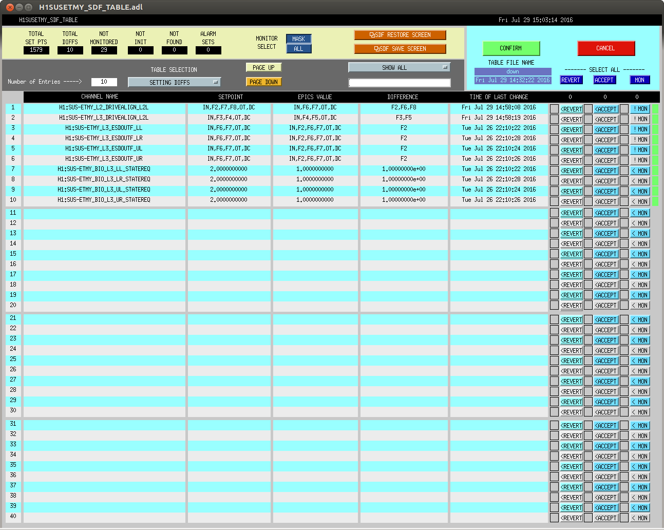Toggle ACCEPT for H1:SUS-ETMY_BIO_L3_LR_STATEREQ row
Image resolution: width=664 pixels, height=530 pixels.
coord(606,181)
